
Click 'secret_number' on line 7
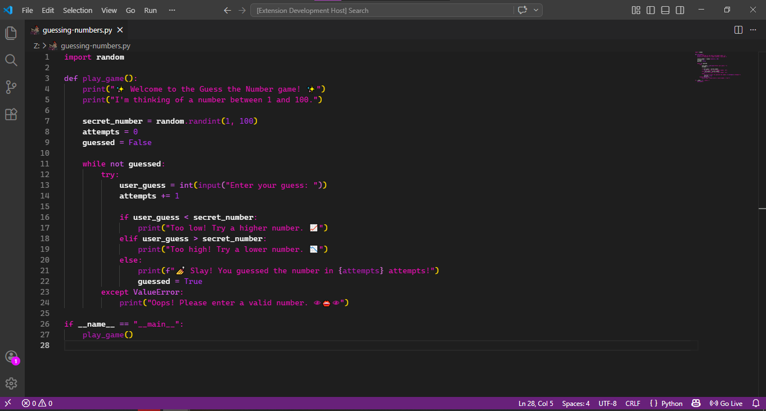point(112,121)
